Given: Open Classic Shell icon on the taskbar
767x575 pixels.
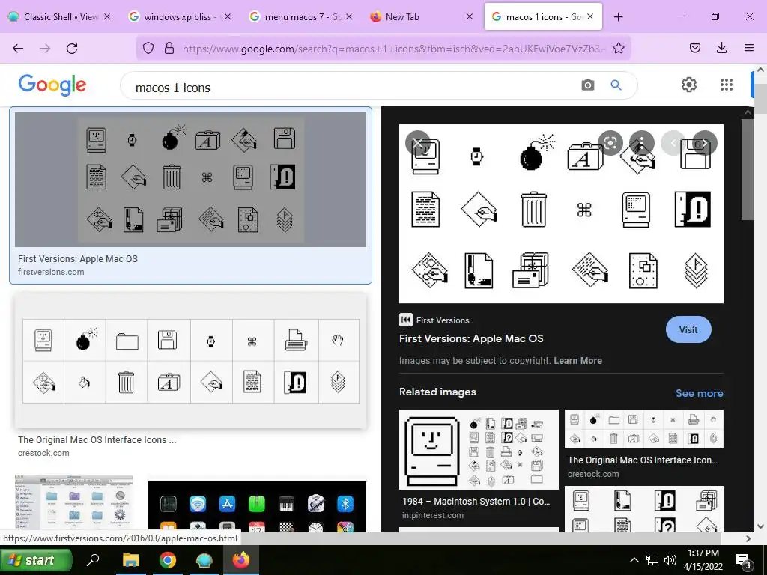Looking at the screenshot, I should 204,560.
